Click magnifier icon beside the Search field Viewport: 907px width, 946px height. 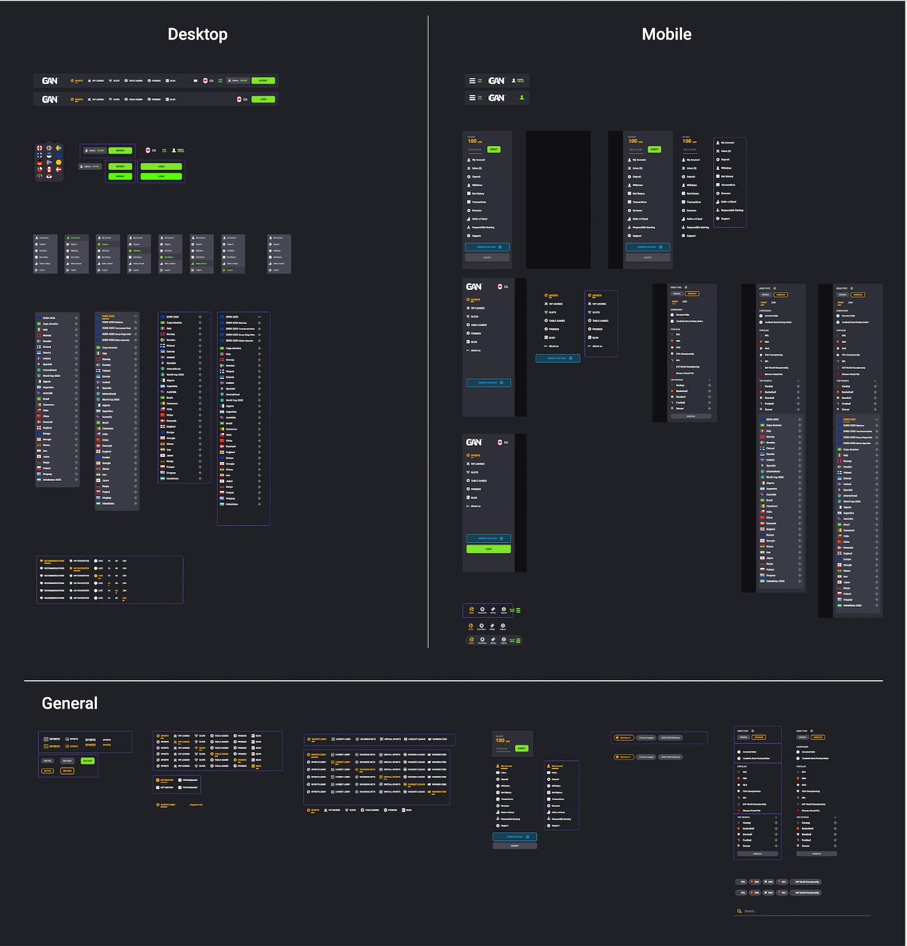point(739,911)
